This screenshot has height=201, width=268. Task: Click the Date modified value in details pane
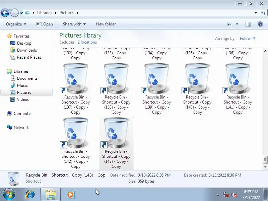[x=154, y=175]
